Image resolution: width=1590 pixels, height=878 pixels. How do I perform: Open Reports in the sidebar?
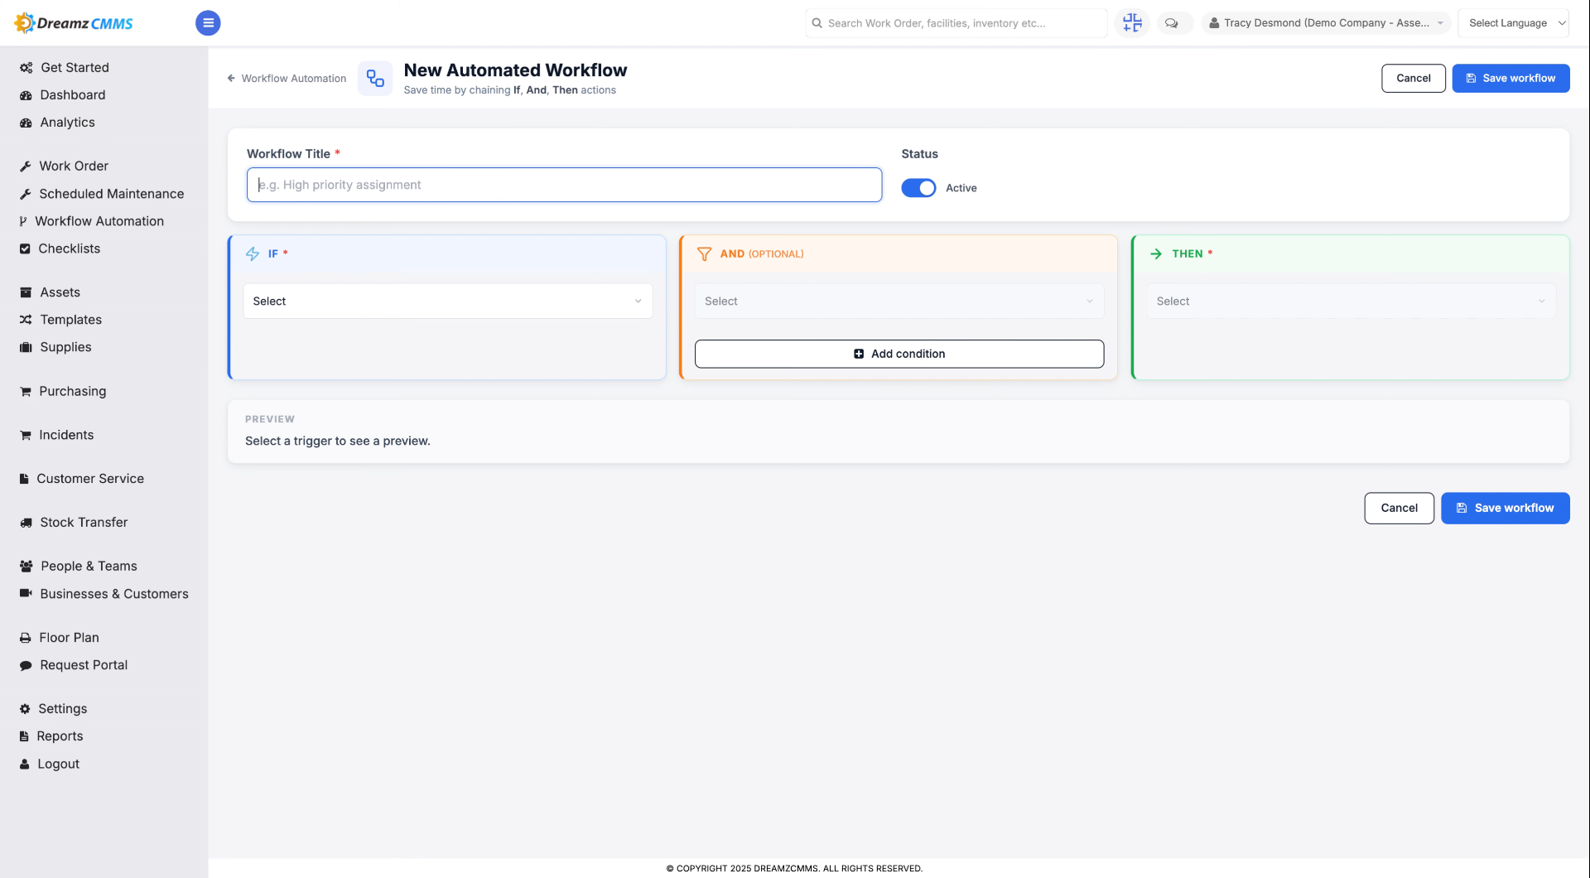click(x=60, y=736)
